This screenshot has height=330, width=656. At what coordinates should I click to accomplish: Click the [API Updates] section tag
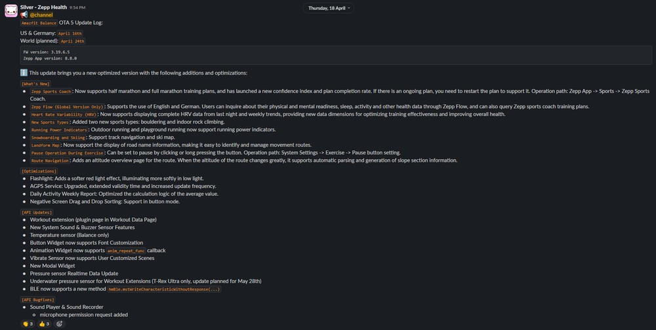coord(37,212)
